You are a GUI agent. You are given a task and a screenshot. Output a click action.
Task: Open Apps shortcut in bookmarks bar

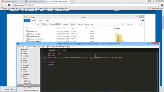(4, 8)
